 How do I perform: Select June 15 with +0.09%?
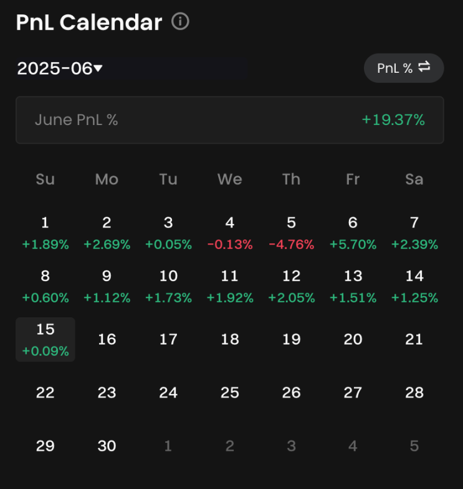[x=45, y=339]
